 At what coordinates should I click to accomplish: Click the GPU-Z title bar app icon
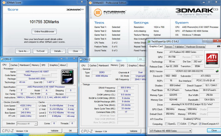(x=149, y=41)
